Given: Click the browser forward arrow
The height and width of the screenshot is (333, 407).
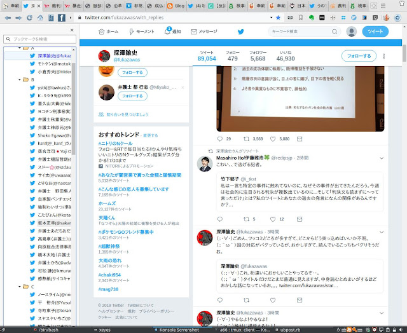Looking at the screenshot, I should pyautogui.click(x=18, y=18).
